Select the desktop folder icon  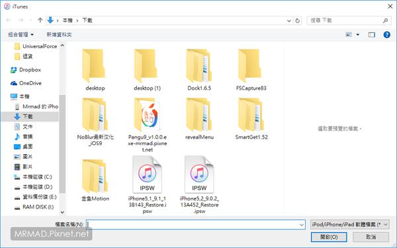[95, 70]
